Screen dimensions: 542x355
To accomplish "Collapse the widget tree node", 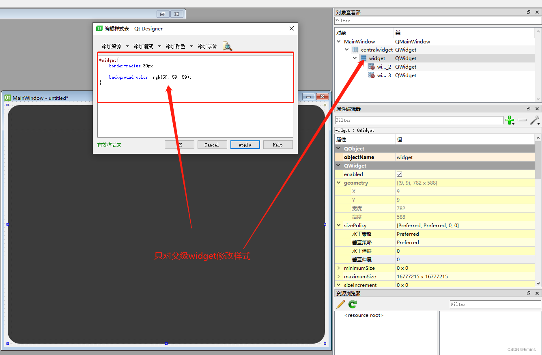I will [355, 58].
